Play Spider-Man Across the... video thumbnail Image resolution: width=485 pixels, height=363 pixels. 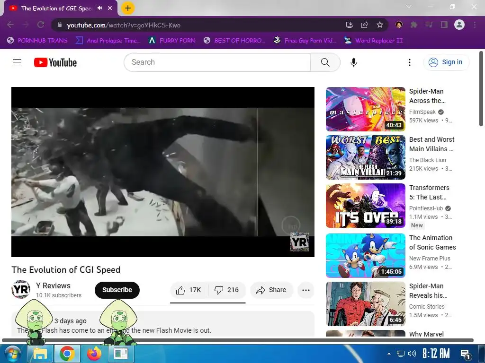pyautogui.click(x=365, y=109)
